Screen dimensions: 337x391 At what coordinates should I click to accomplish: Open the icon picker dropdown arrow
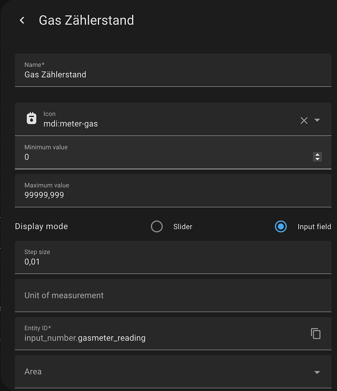pos(317,120)
